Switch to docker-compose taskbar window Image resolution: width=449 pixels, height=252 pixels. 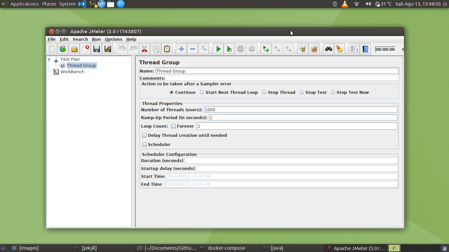click(x=229, y=248)
